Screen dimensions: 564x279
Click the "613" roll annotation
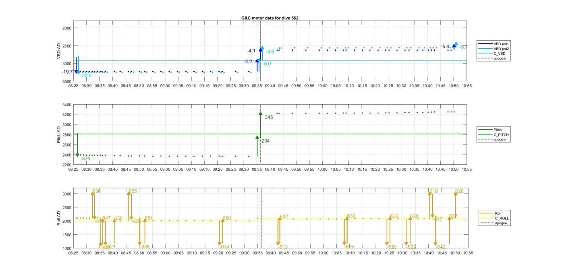pos(284,247)
